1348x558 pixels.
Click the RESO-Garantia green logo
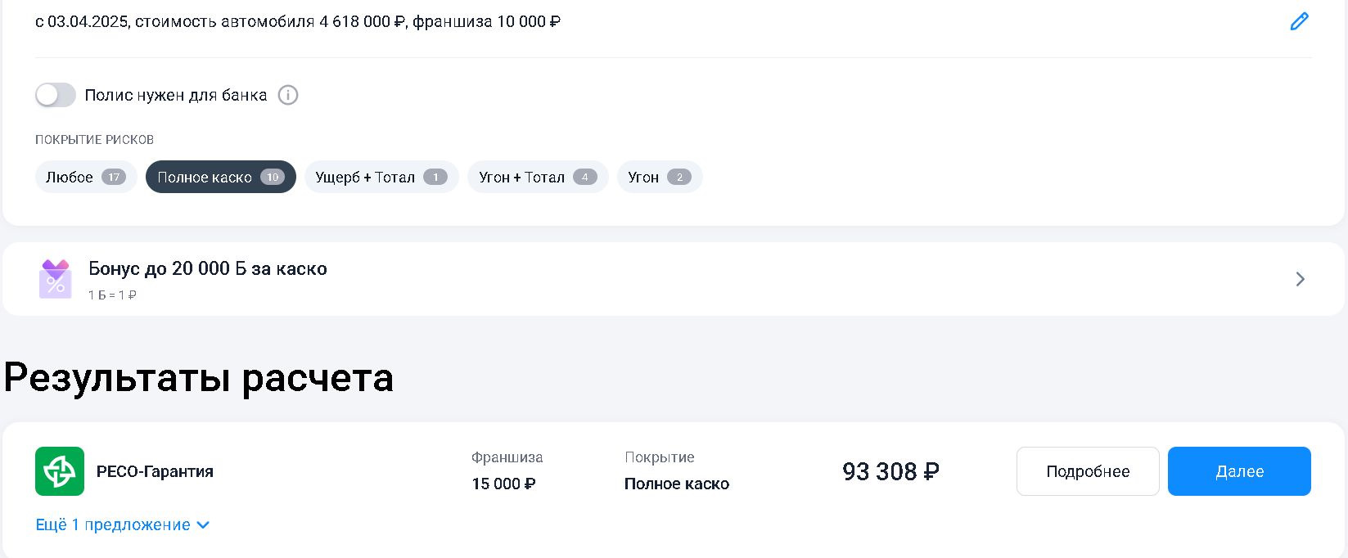(60, 471)
